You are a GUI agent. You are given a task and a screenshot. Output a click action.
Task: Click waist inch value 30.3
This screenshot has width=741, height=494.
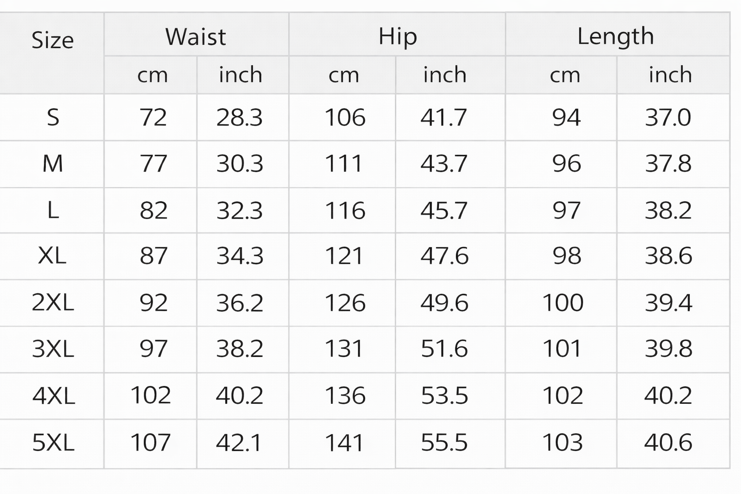pyautogui.click(x=240, y=164)
